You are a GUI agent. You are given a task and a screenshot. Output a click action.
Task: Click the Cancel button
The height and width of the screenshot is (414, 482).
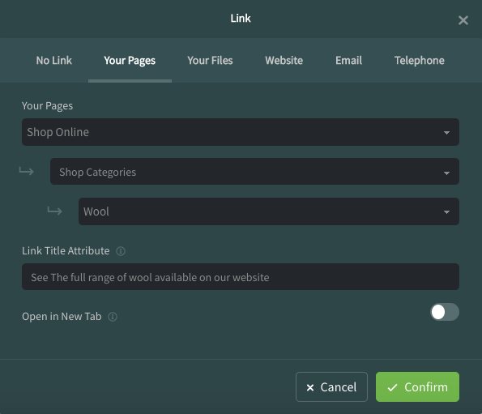pos(331,387)
